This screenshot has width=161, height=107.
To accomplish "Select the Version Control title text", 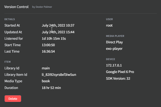I will pyautogui.click(x=16, y=7).
